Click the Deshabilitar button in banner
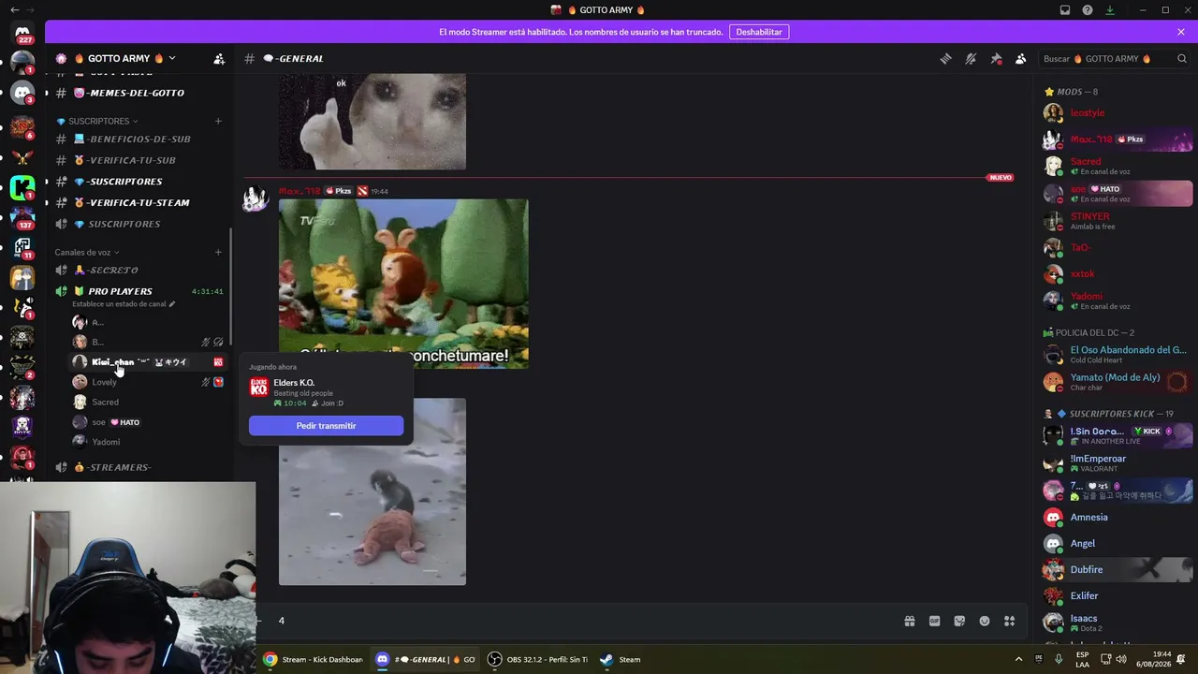 click(759, 32)
